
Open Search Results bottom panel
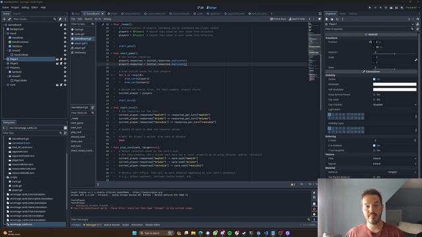point(111,225)
